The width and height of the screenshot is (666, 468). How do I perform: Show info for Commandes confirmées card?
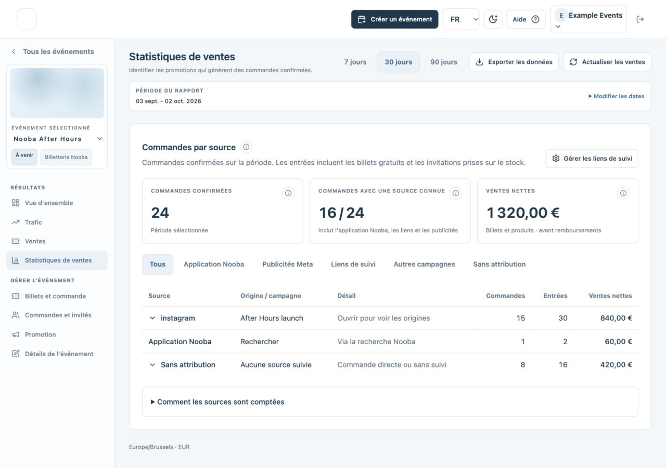288,193
